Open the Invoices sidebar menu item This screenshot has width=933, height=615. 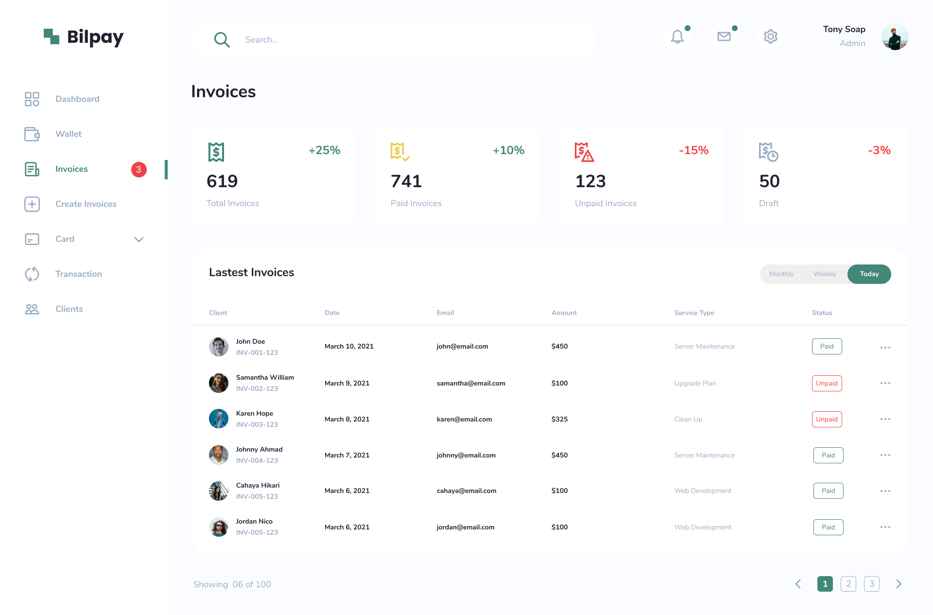(x=71, y=169)
